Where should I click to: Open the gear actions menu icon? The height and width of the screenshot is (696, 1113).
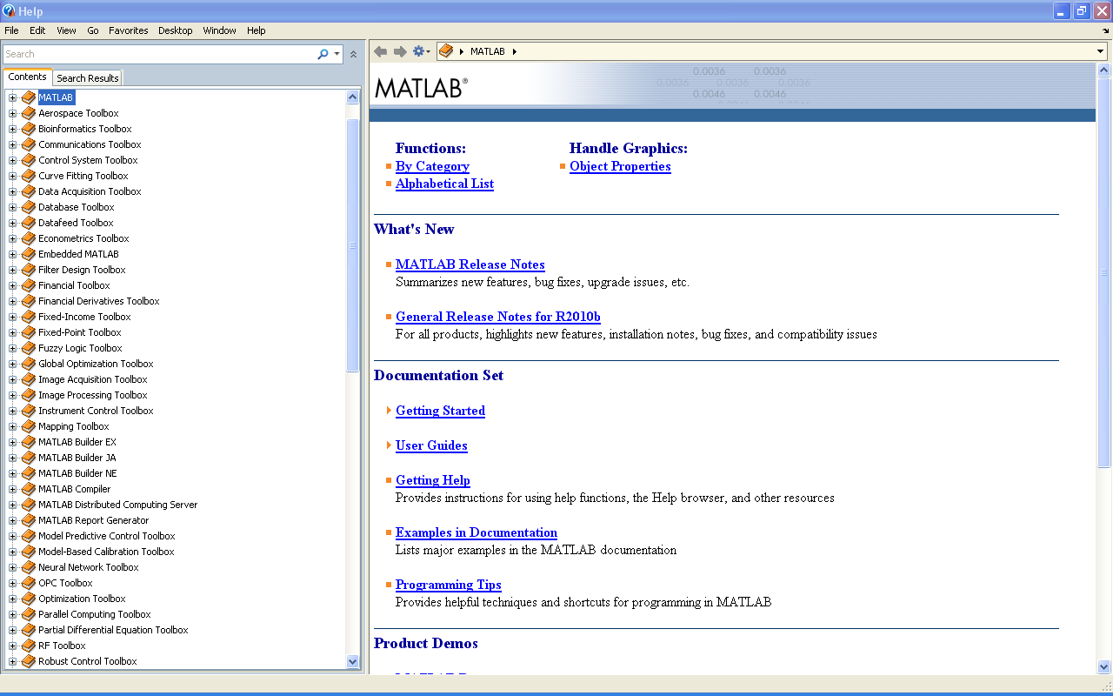tap(420, 51)
